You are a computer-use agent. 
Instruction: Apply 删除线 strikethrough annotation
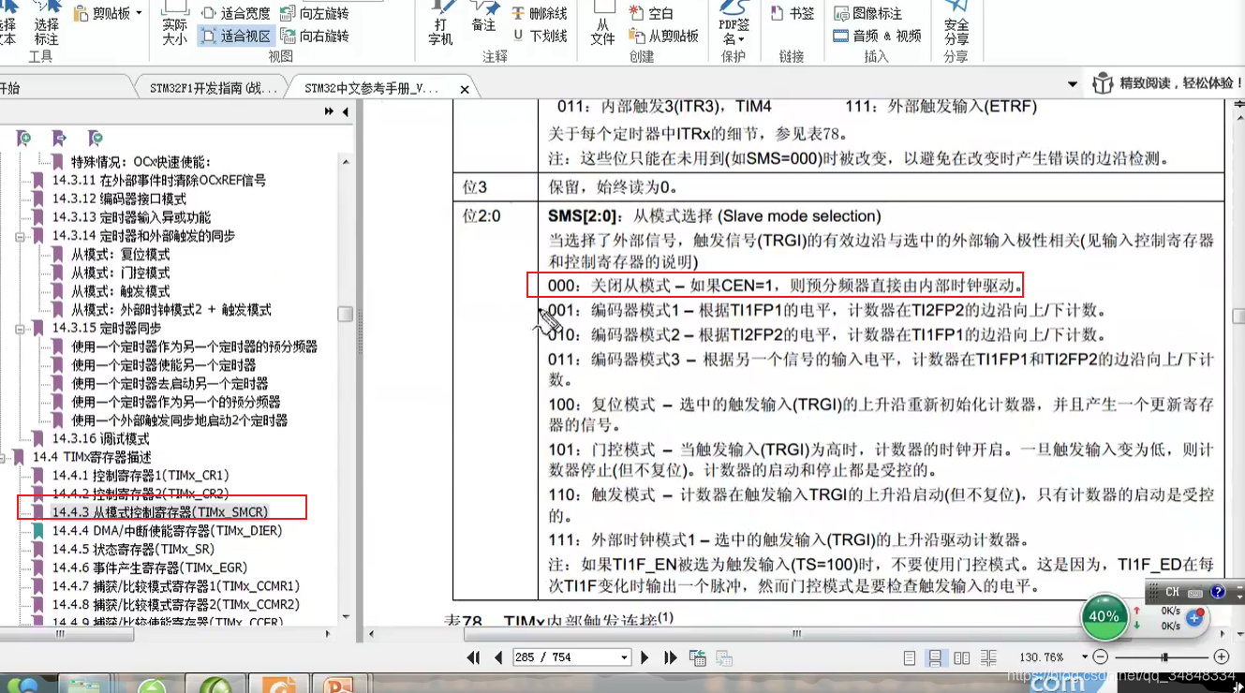pyautogui.click(x=540, y=13)
